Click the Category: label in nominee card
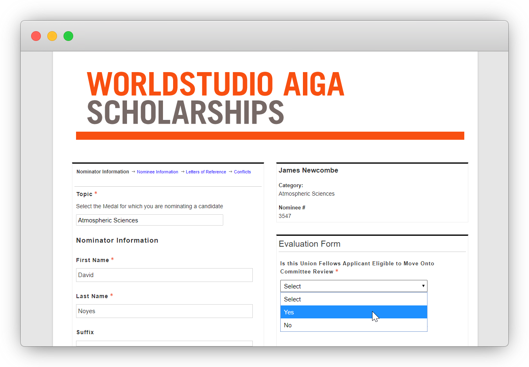This screenshot has width=529, height=367. coord(291,185)
